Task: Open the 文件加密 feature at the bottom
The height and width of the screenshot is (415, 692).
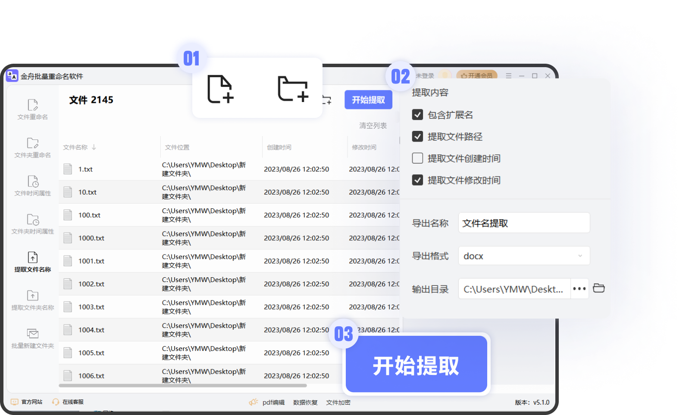Action: [338, 402]
